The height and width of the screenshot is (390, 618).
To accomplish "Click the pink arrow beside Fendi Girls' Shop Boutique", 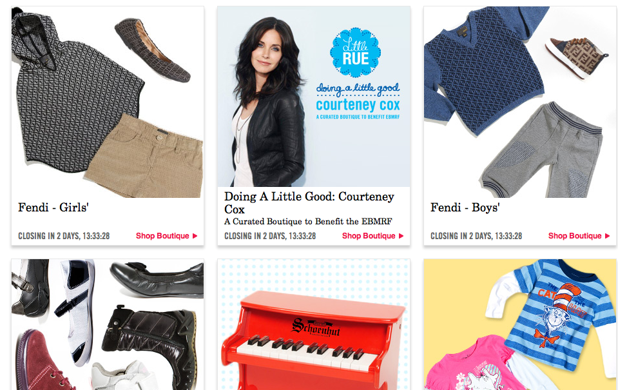I will click(x=195, y=236).
